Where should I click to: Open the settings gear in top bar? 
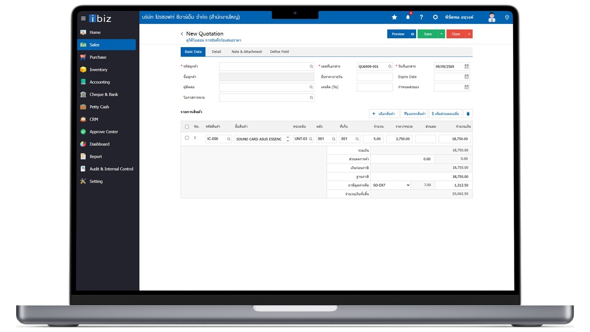(x=435, y=17)
